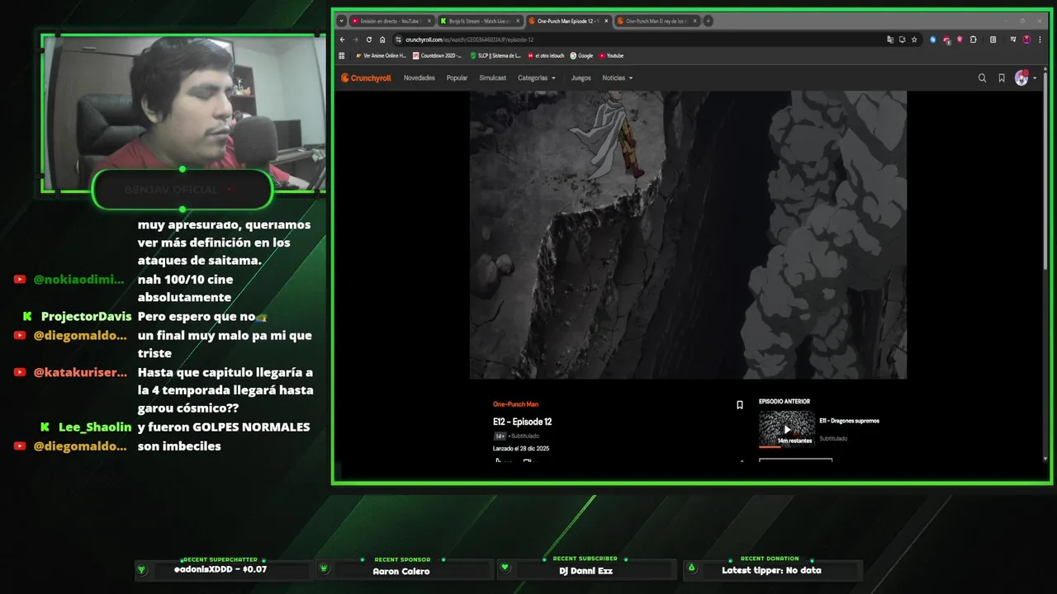The height and width of the screenshot is (594, 1057).
Task: Expand the Noticias dropdown
Action: coord(618,78)
